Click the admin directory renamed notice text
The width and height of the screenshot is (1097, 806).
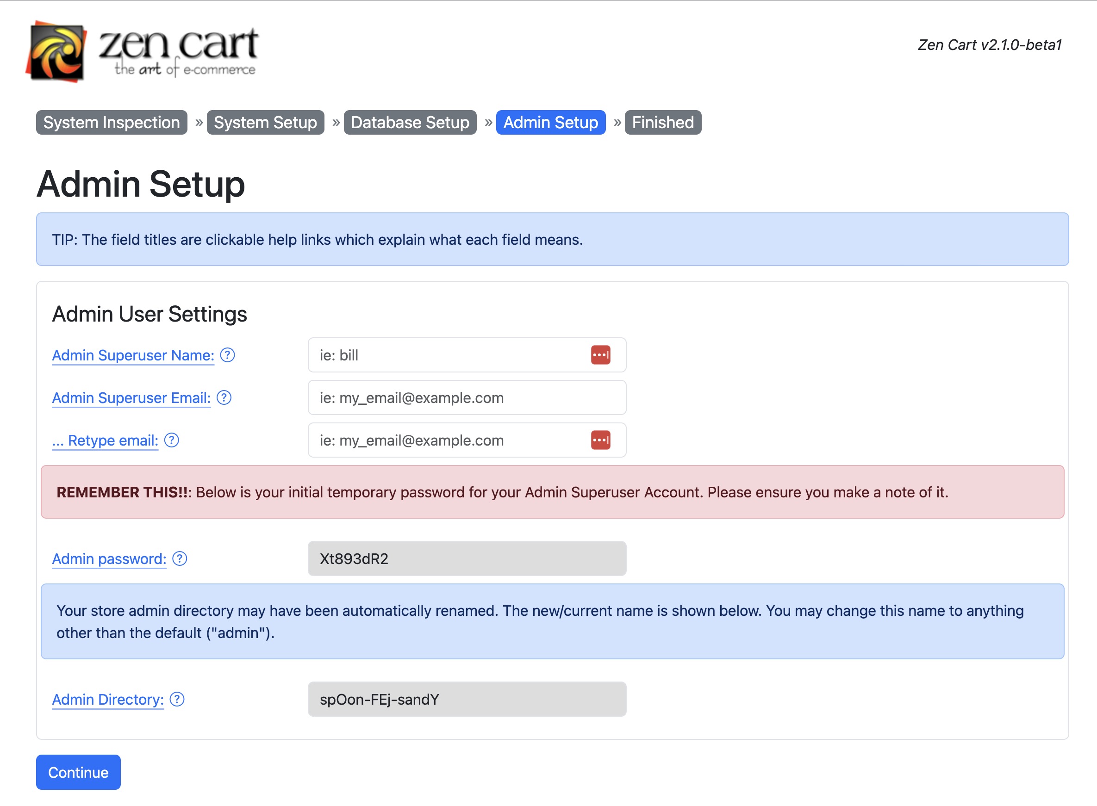click(540, 621)
